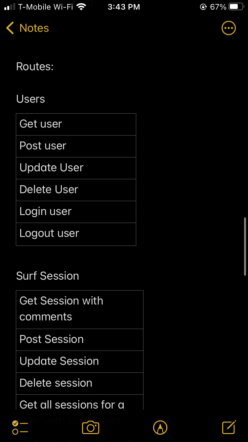Select 'Get Session with comments' cell
Viewport: 248px width, 442px height.
coord(80,309)
